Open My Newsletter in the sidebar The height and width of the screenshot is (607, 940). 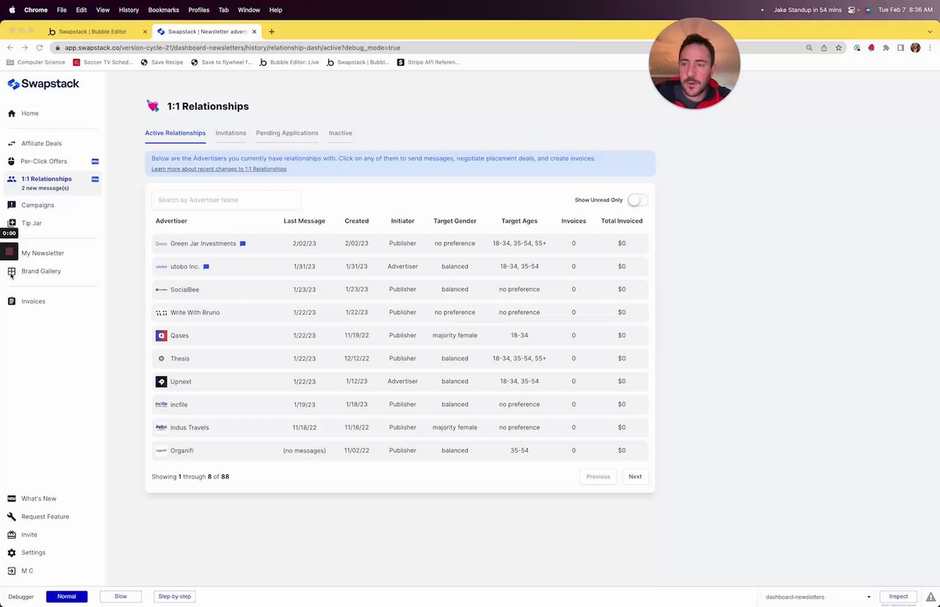click(x=43, y=253)
